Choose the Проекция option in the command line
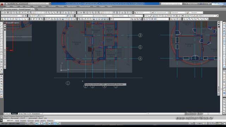 pyautogui.click(x=30, y=121)
